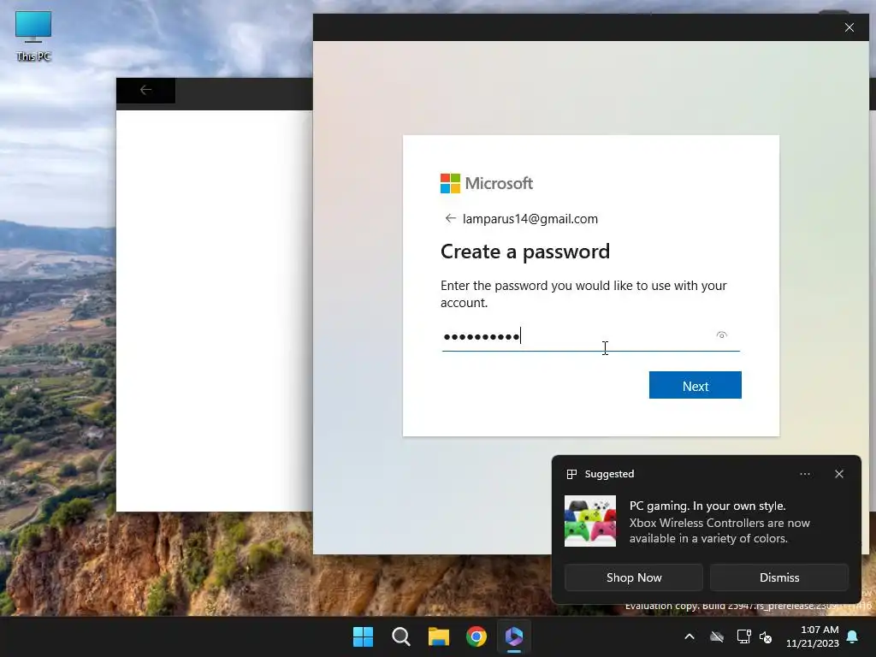Viewport: 876px width, 657px height.
Task: Click the back arrow in the background window
Action: point(145,91)
